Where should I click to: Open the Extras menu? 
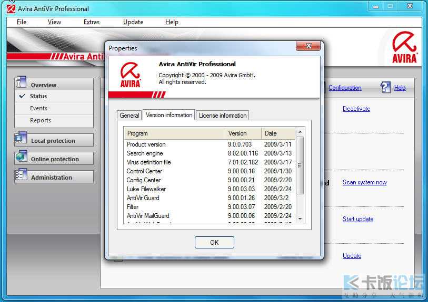pyautogui.click(x=92, y=22)
